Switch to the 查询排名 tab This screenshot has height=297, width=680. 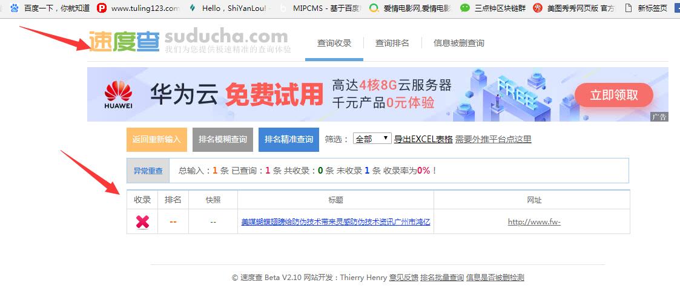point(392,43)
